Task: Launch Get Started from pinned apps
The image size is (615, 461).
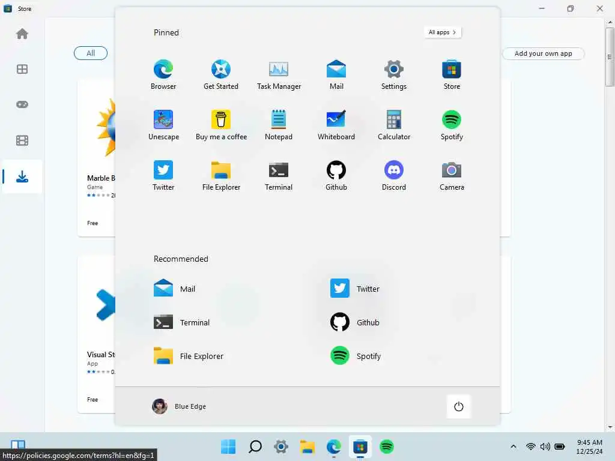Action: tap(221, 74)
